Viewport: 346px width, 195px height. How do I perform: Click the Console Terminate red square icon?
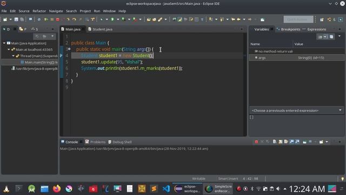(x=256, y=142)
